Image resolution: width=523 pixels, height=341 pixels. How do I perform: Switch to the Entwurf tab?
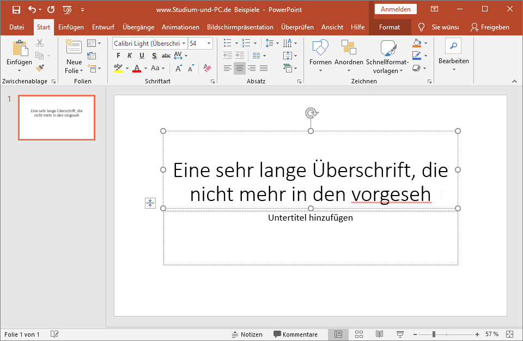tap(103, 27)
